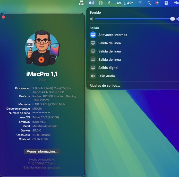Click the Todos los derechos reservados text
The width and height of the screenshot is (179, 177).
click(42, 167)
